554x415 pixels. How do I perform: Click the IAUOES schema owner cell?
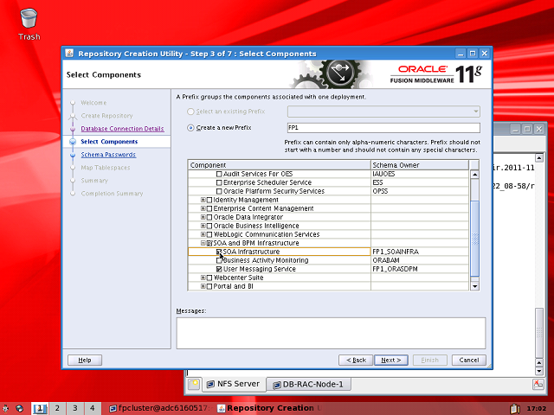pos(420,174)
